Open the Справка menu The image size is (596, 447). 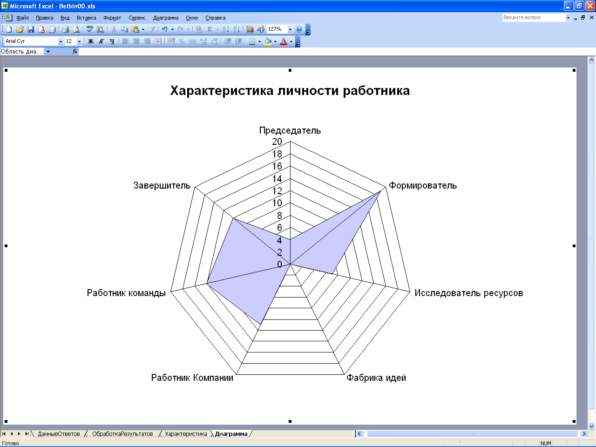[x=216, y=18]
